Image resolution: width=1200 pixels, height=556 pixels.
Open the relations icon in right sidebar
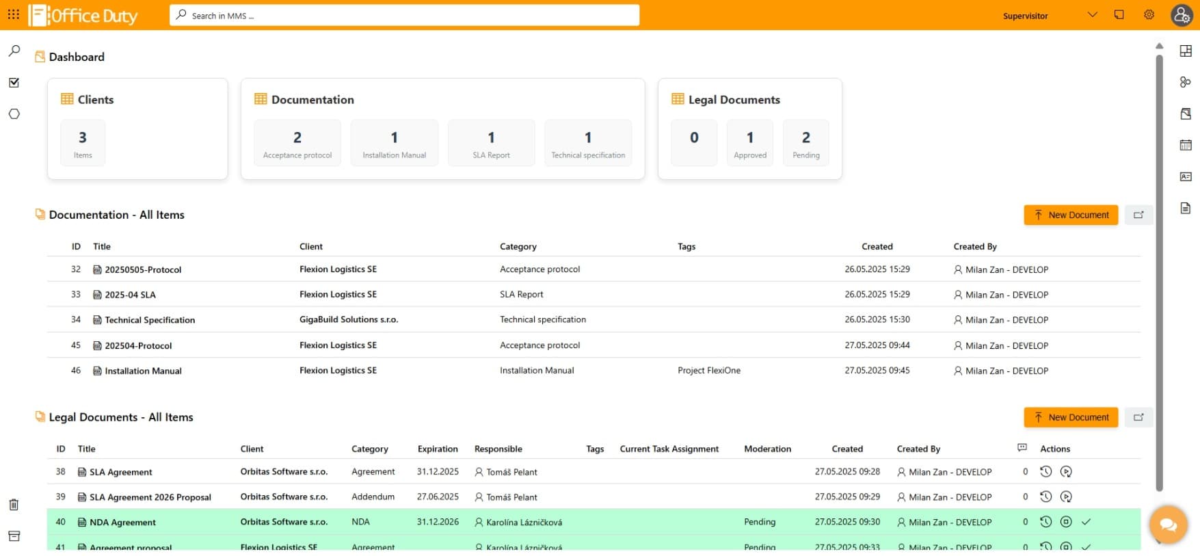pos(1186,82)
